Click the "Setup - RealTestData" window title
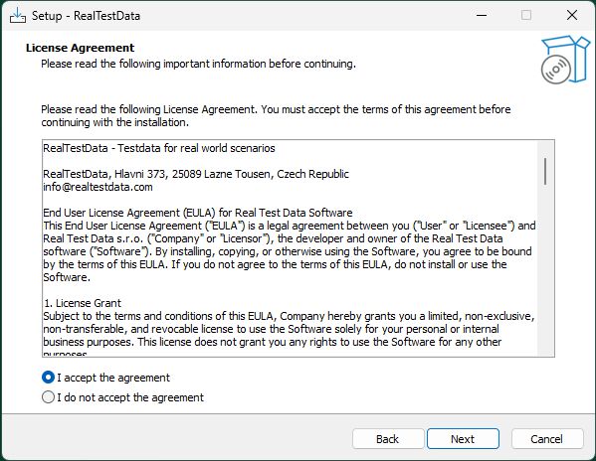 [86, 16]
